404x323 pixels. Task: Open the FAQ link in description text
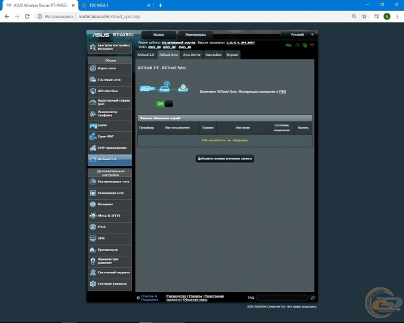click(x=282, y=92)
